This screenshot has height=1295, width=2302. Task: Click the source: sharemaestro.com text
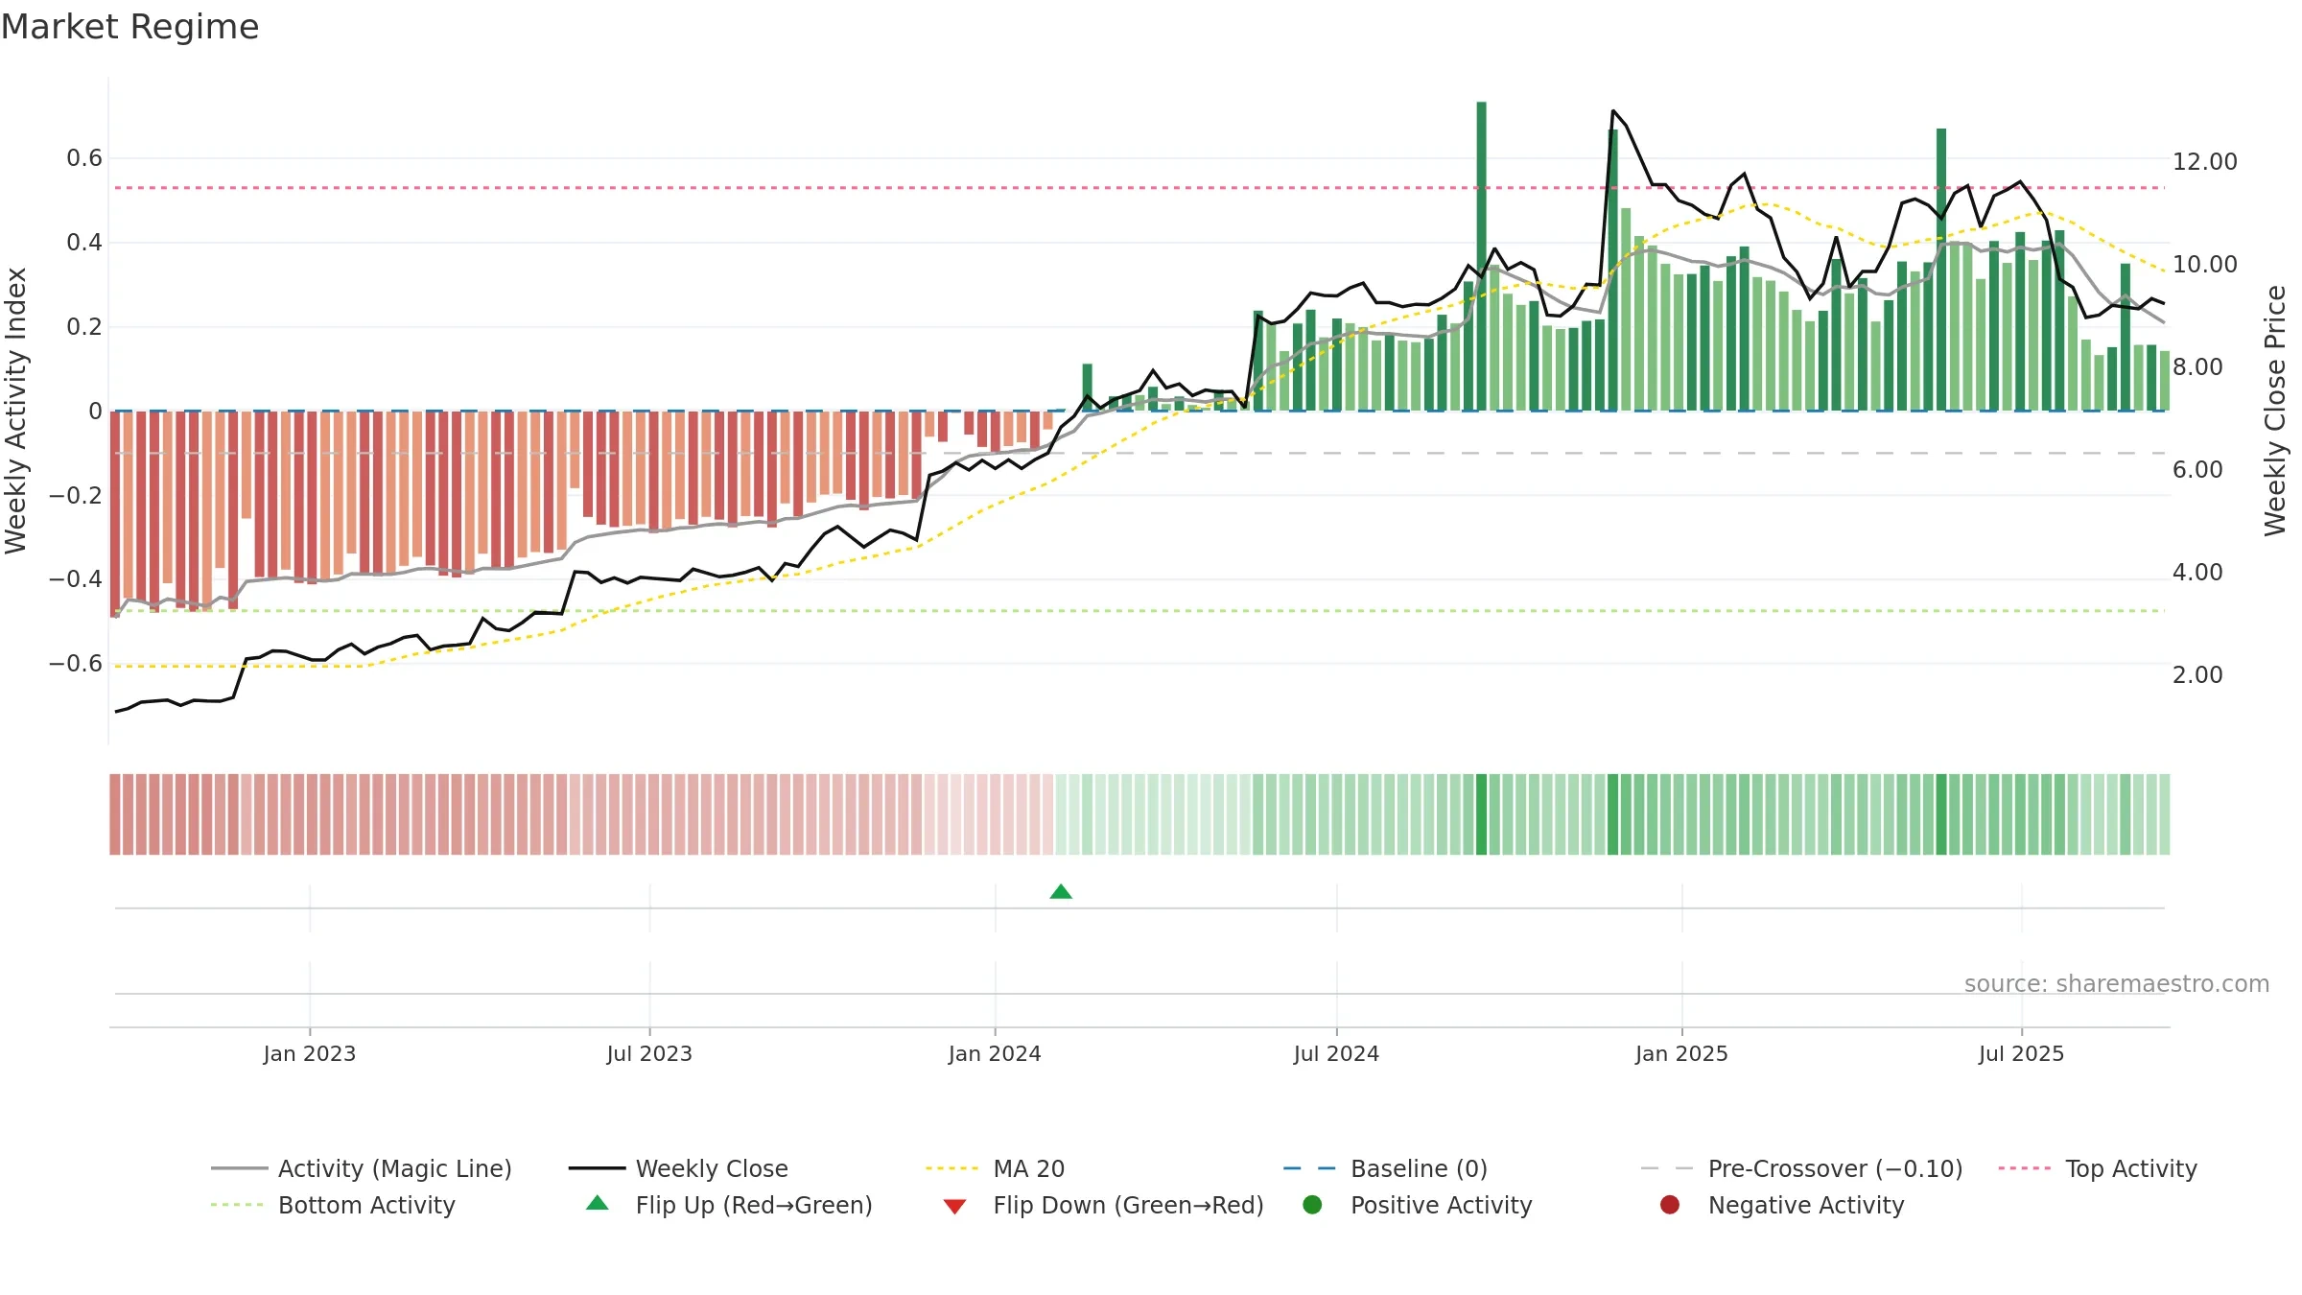2117,984
